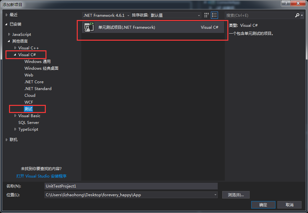Switch to medium list view
The height and width of the screenshot is (213, 308).
tap(214, 15)
